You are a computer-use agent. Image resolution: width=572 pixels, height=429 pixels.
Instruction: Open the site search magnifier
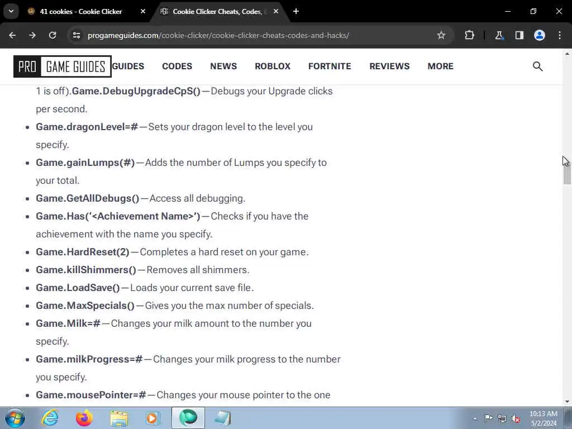click(537, 66)
